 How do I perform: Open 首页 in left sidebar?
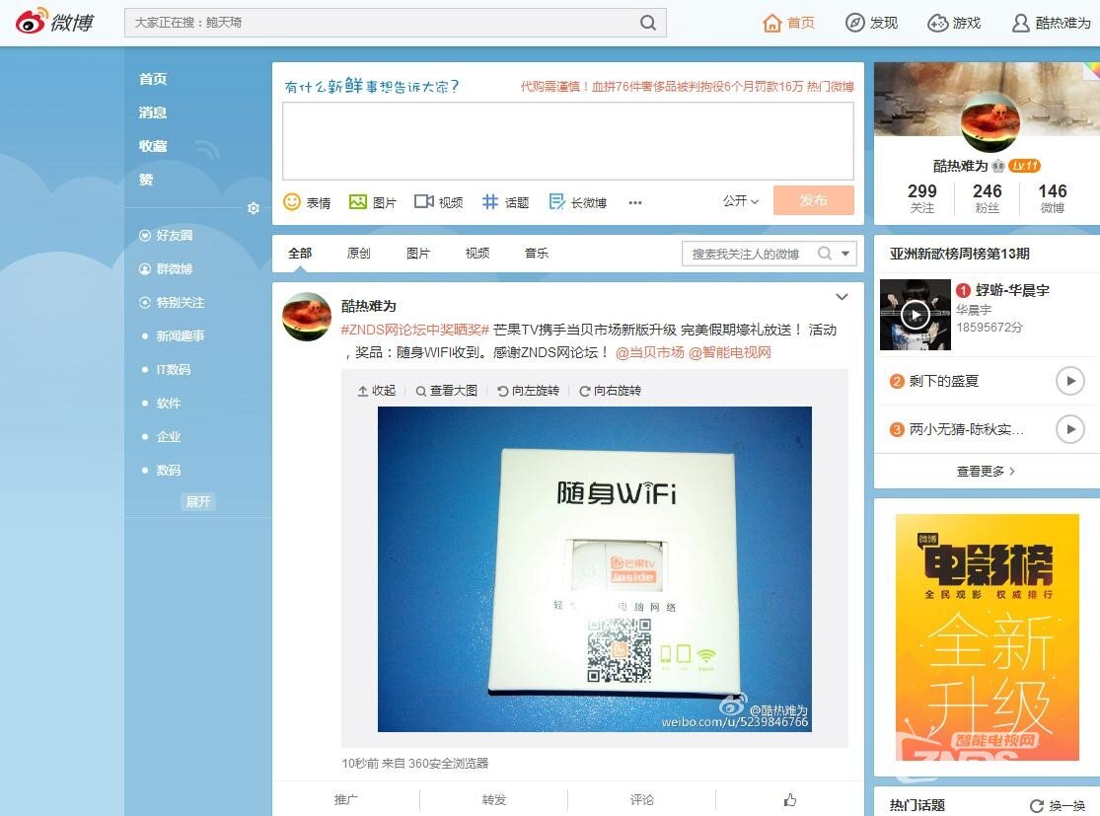click(153, 79)
